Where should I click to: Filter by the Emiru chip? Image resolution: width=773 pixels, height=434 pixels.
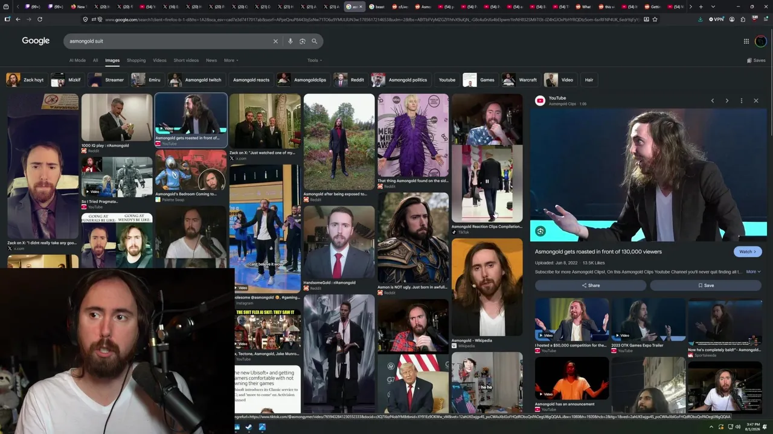[148, 80]
